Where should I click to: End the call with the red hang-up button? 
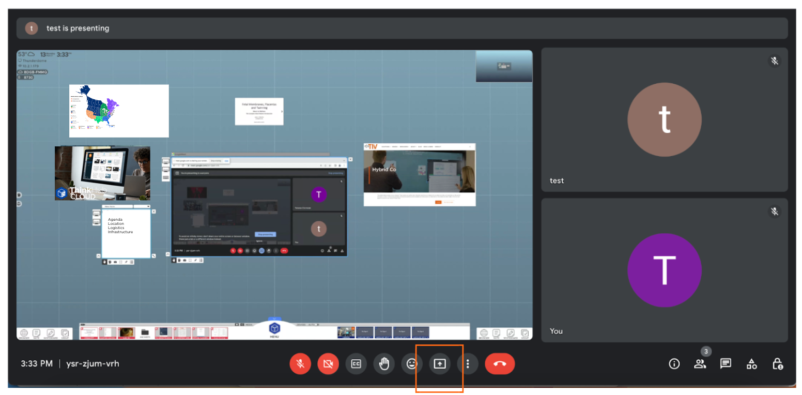click(x=500, y=363)
